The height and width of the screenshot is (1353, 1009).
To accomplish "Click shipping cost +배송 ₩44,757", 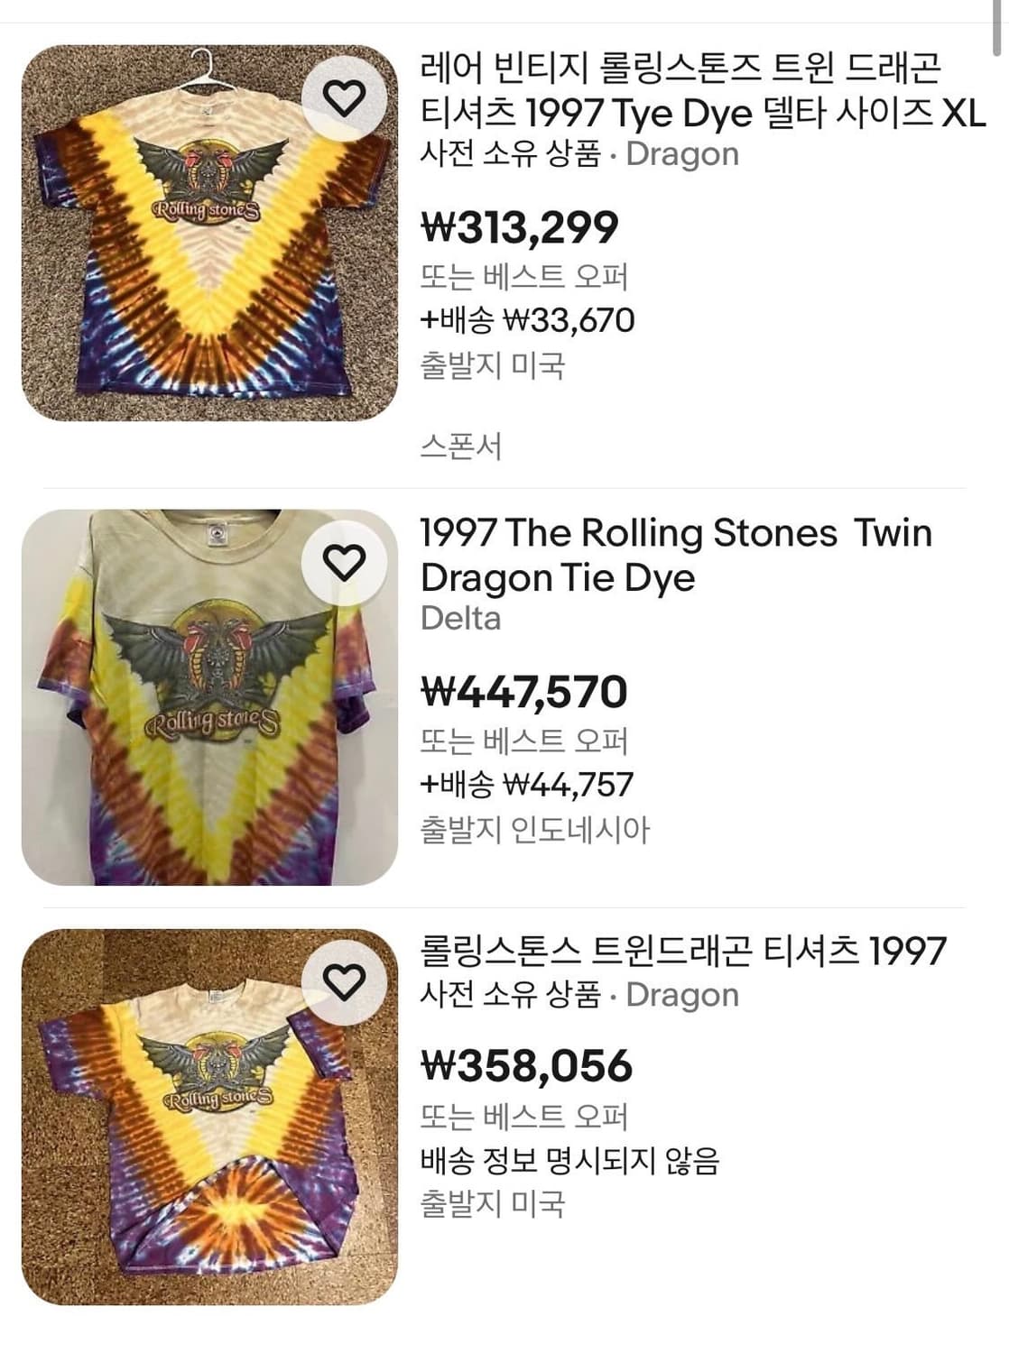I will click(x=527, y=785).
